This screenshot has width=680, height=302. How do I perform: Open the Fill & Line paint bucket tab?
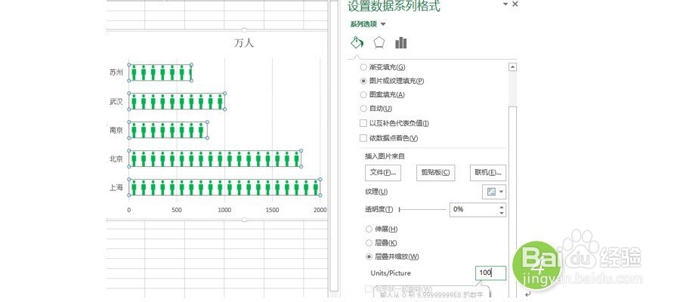(x=357, y=42)
